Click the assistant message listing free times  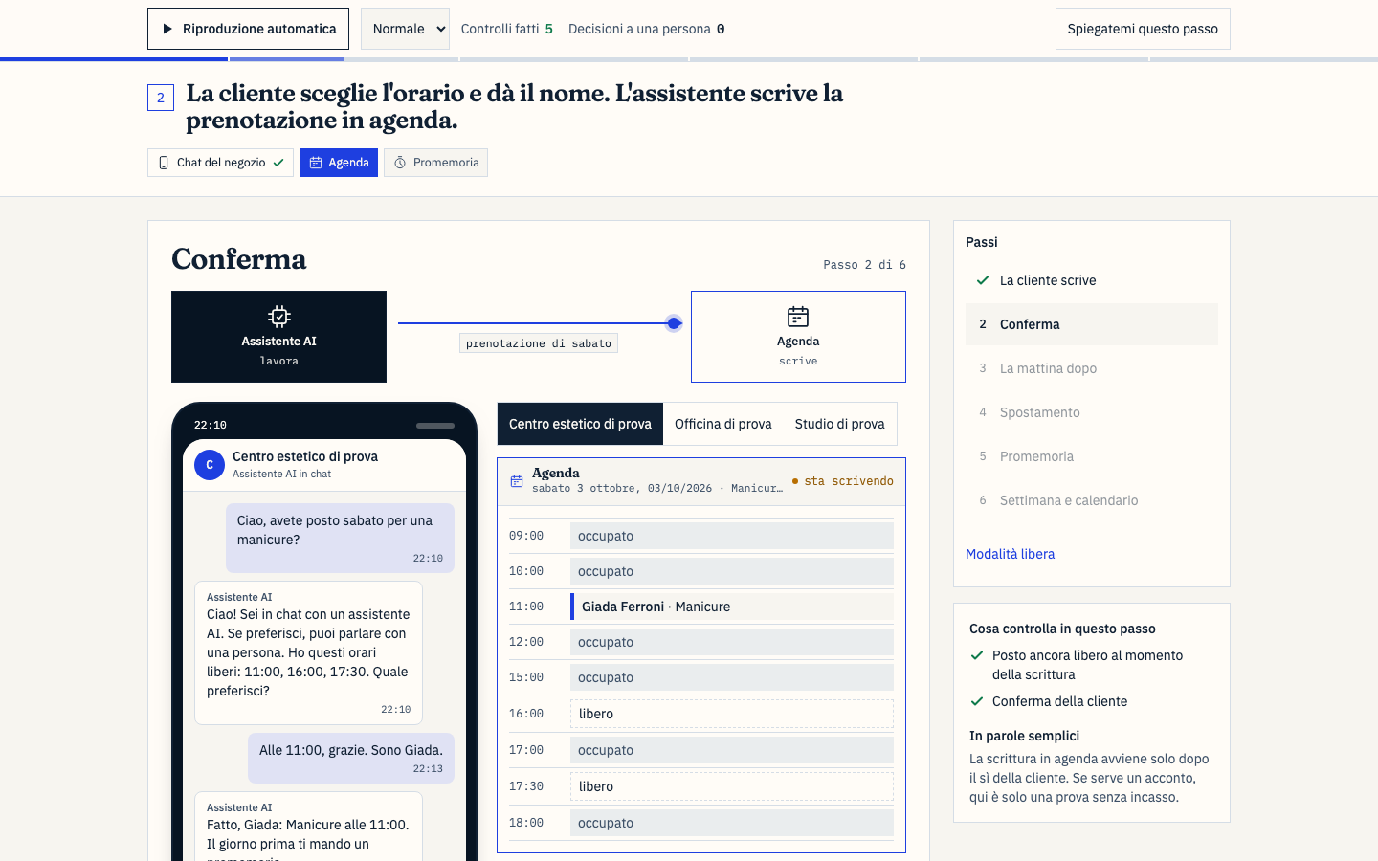[308, 653]
